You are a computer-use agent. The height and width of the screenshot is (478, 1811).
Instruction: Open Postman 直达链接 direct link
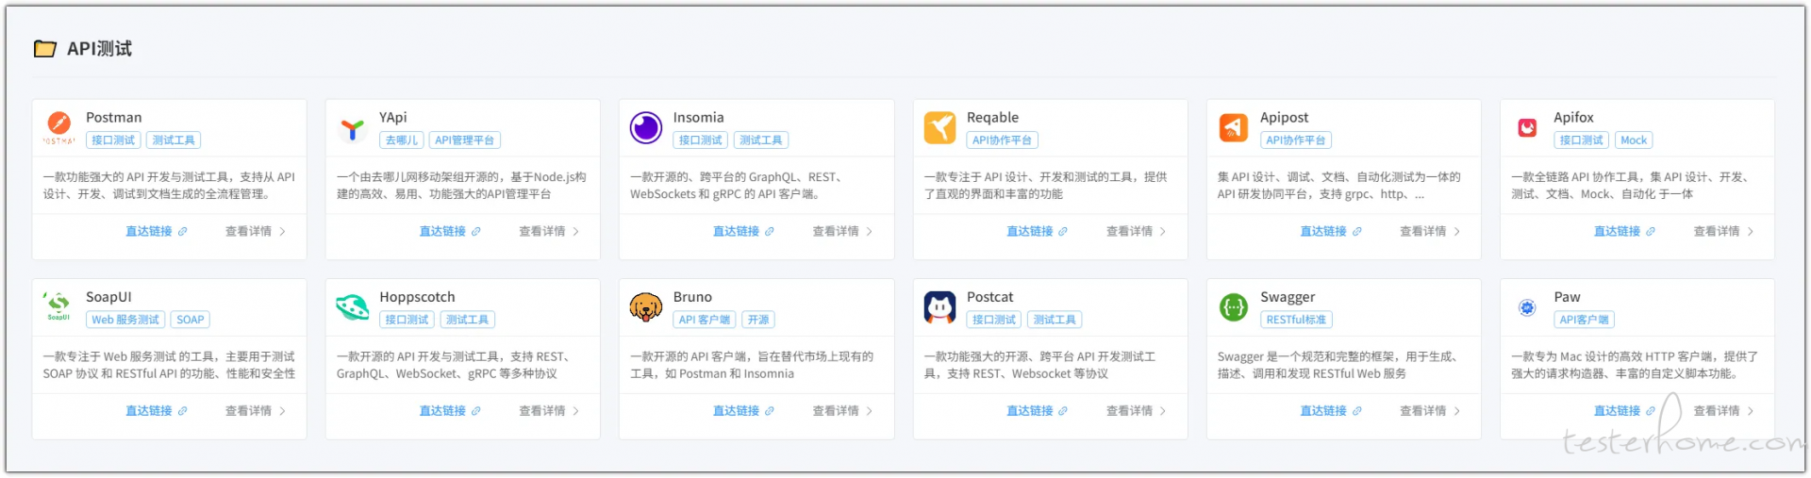[x=157, y=231]
